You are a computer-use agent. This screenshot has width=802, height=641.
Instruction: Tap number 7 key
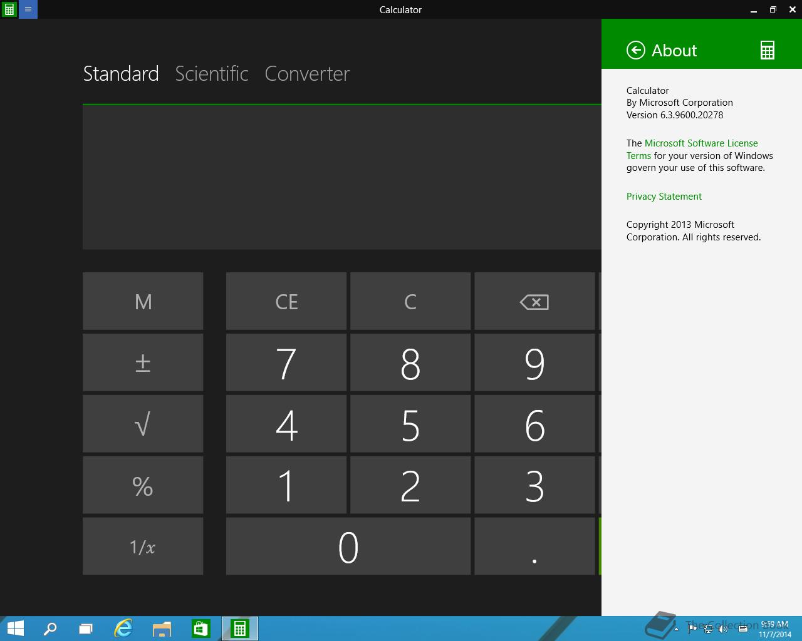click(286, 362)
